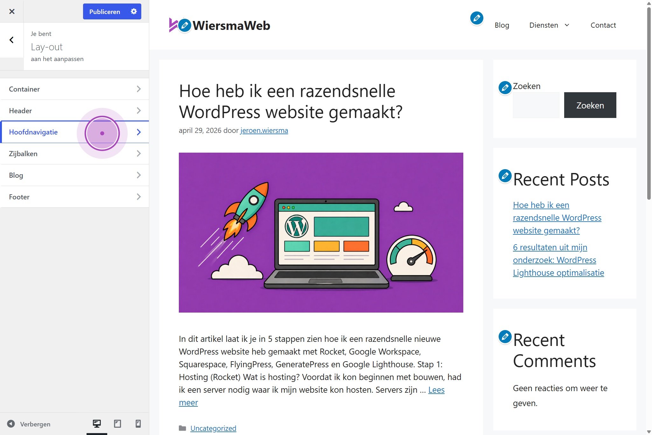Open the Header section
The height and width of the screenshot is (435, 652).
(75, 111)
